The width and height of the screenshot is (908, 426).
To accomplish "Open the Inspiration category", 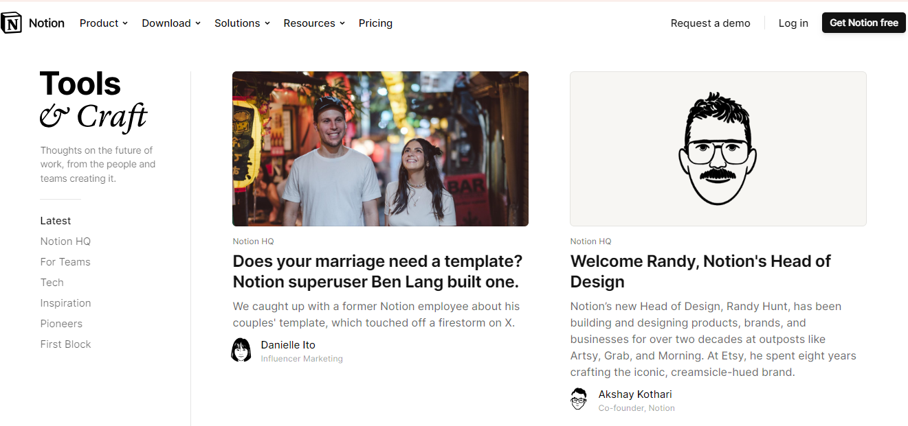I will (65, 303).
